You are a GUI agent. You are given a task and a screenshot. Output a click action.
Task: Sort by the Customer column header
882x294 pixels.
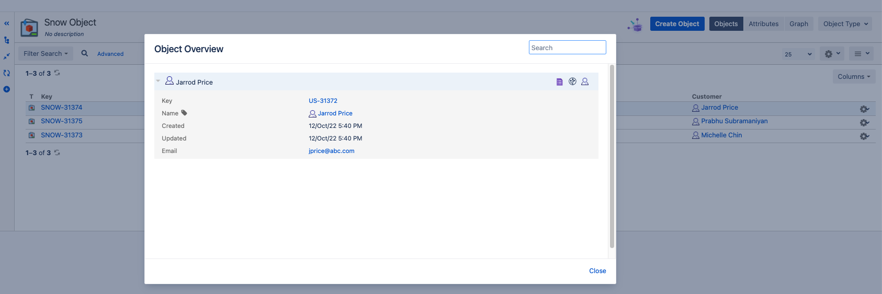coord(707,97)
